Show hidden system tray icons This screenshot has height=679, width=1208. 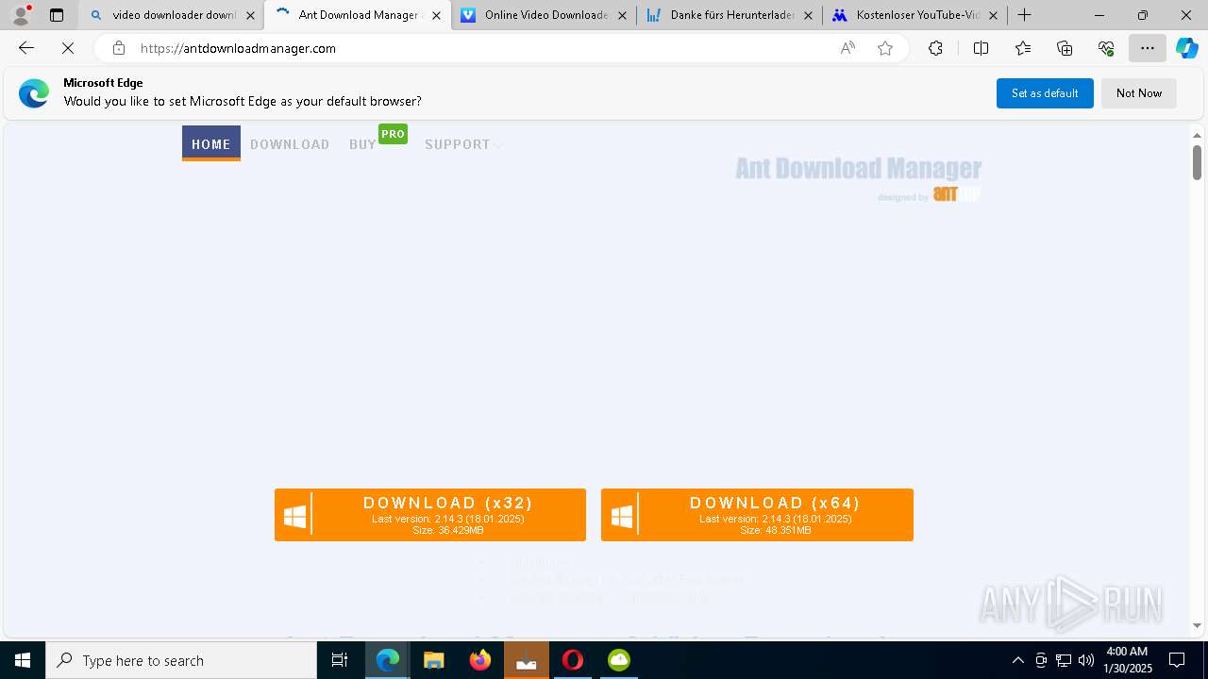pos(1017,660)
